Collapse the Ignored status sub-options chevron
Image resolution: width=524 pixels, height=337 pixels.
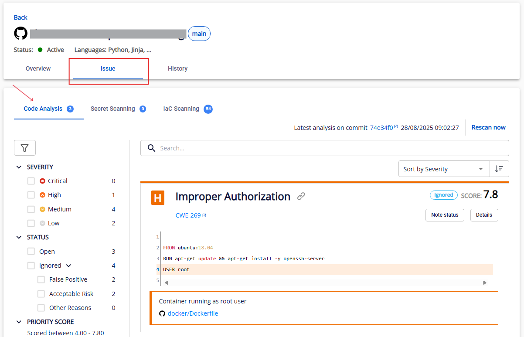[x=68, y=266]
